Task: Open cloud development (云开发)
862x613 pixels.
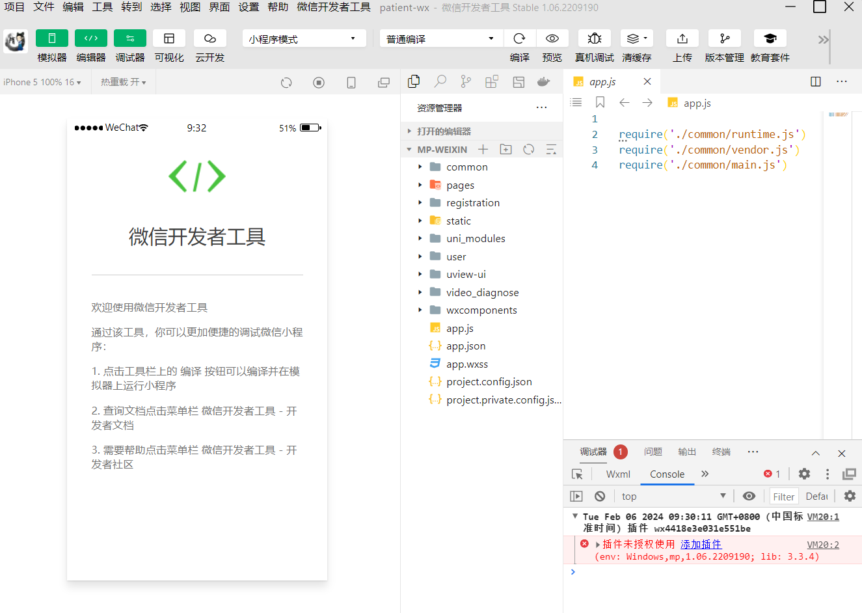Action: pos(209,38)
